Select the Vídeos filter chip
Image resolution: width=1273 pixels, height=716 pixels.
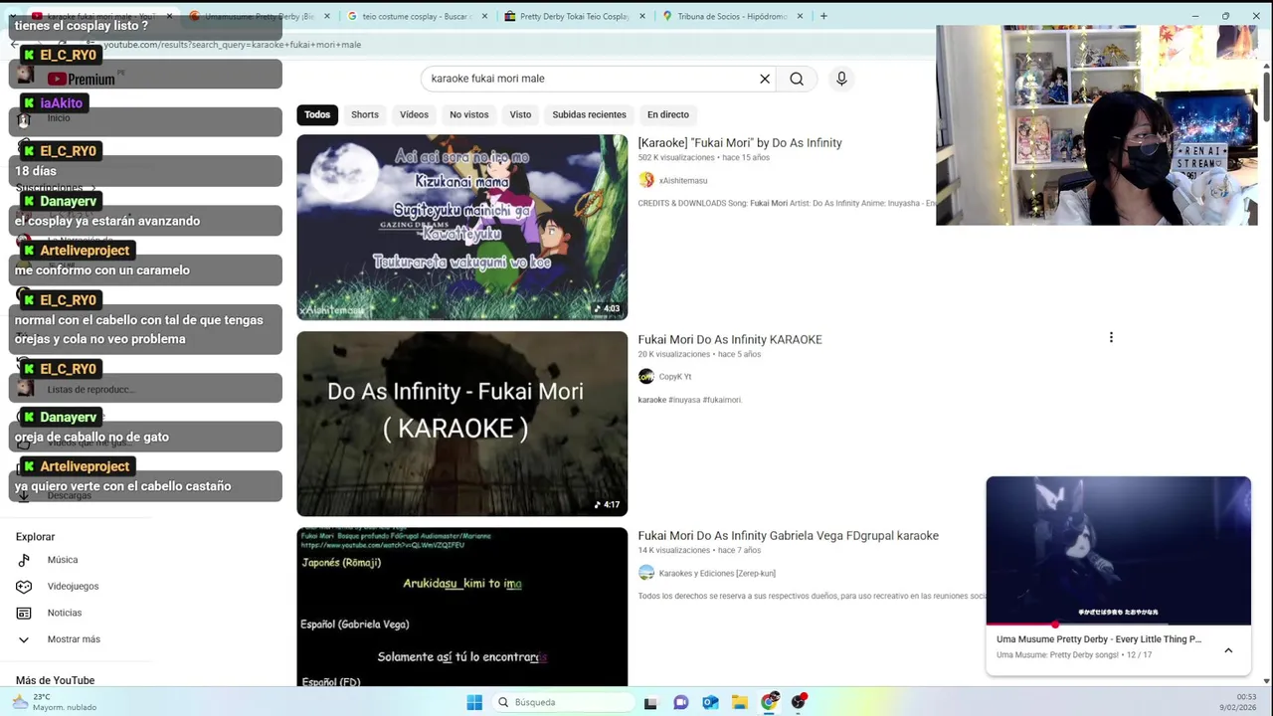point(414,114)
